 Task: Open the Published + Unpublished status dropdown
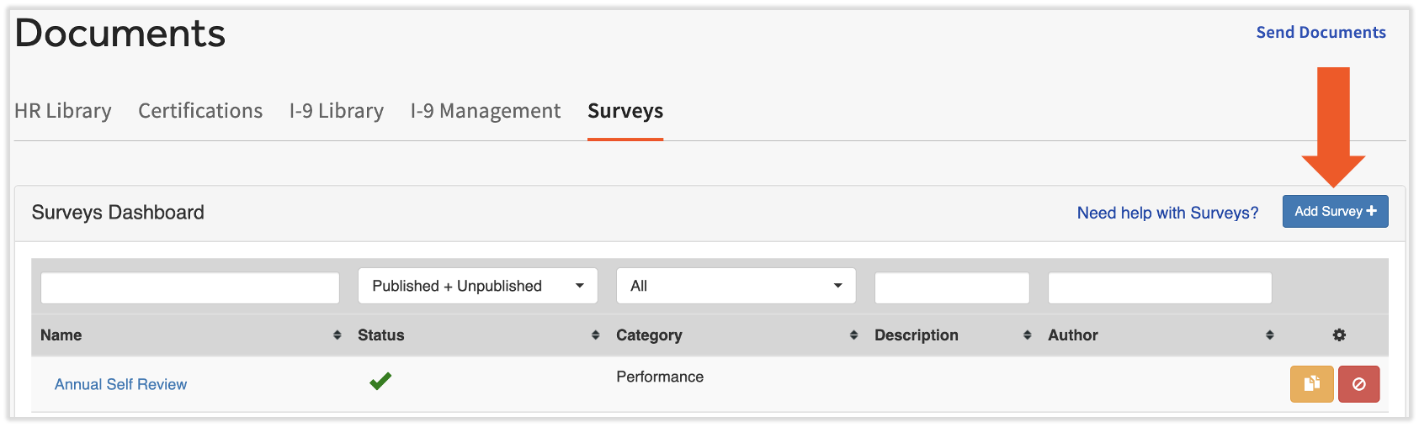477,286
